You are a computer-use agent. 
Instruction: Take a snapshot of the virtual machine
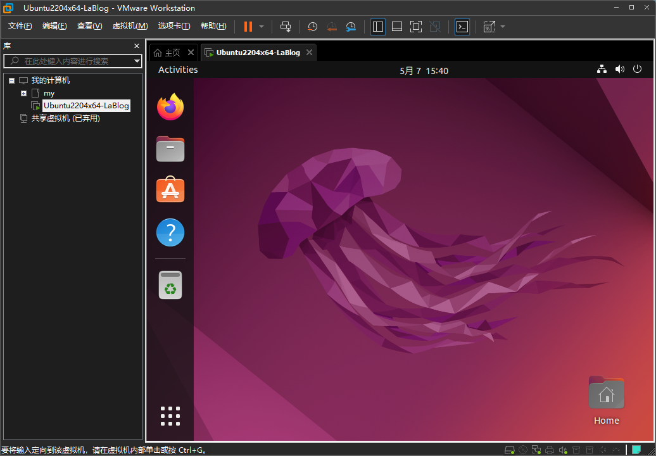click(x=313, y=27)
